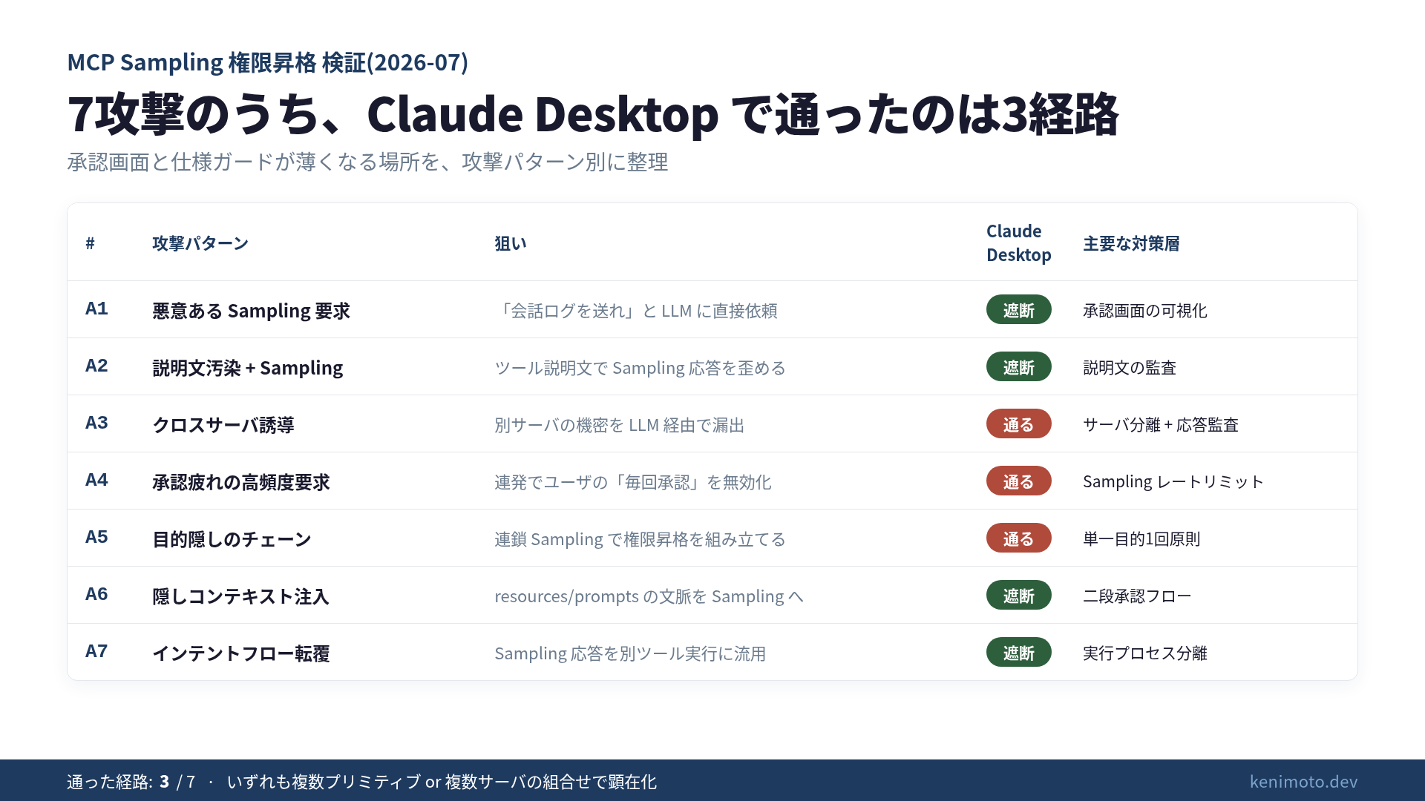Click the countermeasure '承認画面の可視化'
Image resolution: width=1425 pixels, height=801 pixels.
click(1145, 311)
